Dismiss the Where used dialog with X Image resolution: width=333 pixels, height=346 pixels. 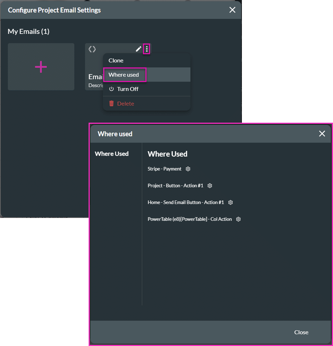click(322, 134)
